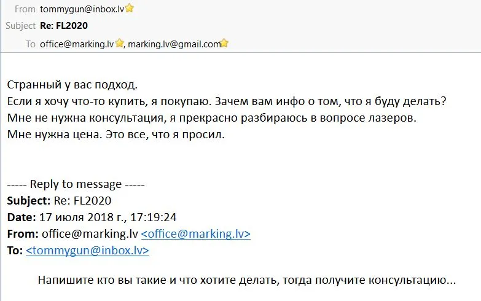The height and width of the screenshot is (301, 481).
Task: Star the sender tommygun@inbox.lv contact
Action: pos(130,8)
